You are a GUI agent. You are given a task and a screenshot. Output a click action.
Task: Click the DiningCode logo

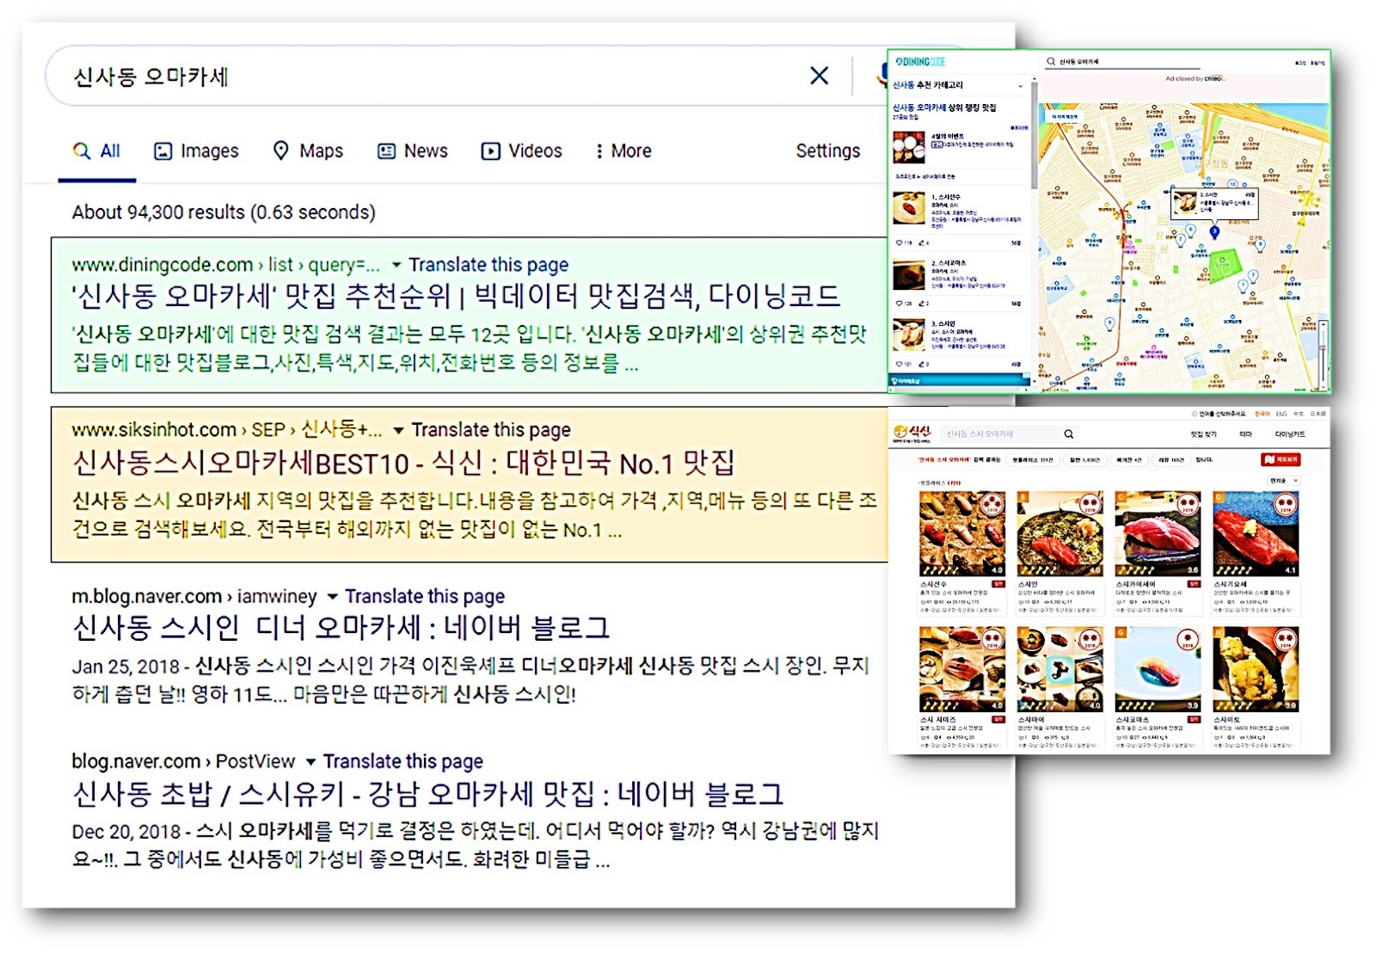point(919,62)
